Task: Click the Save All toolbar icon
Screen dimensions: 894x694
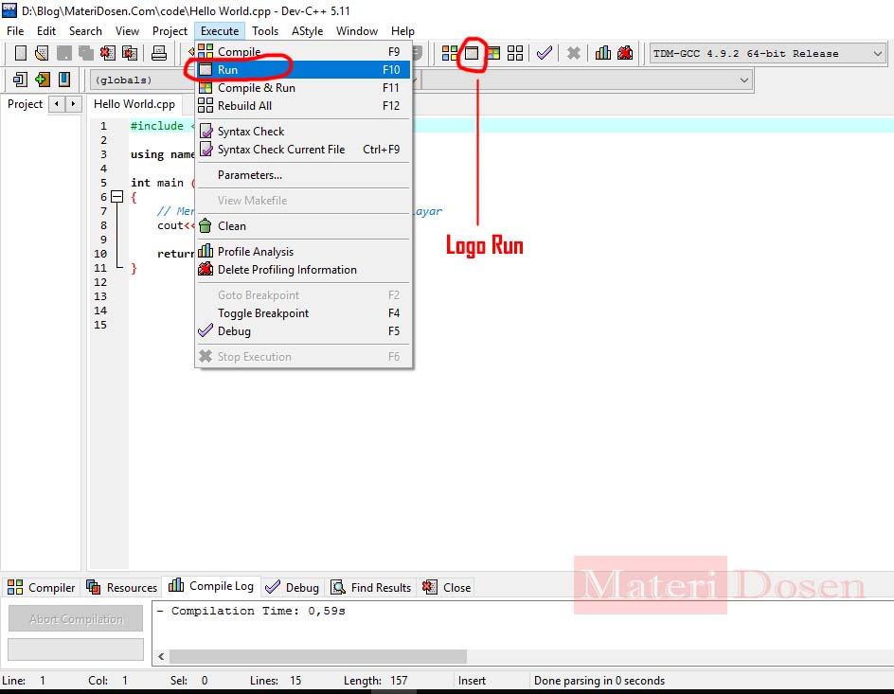Action: tap(86, 53)
